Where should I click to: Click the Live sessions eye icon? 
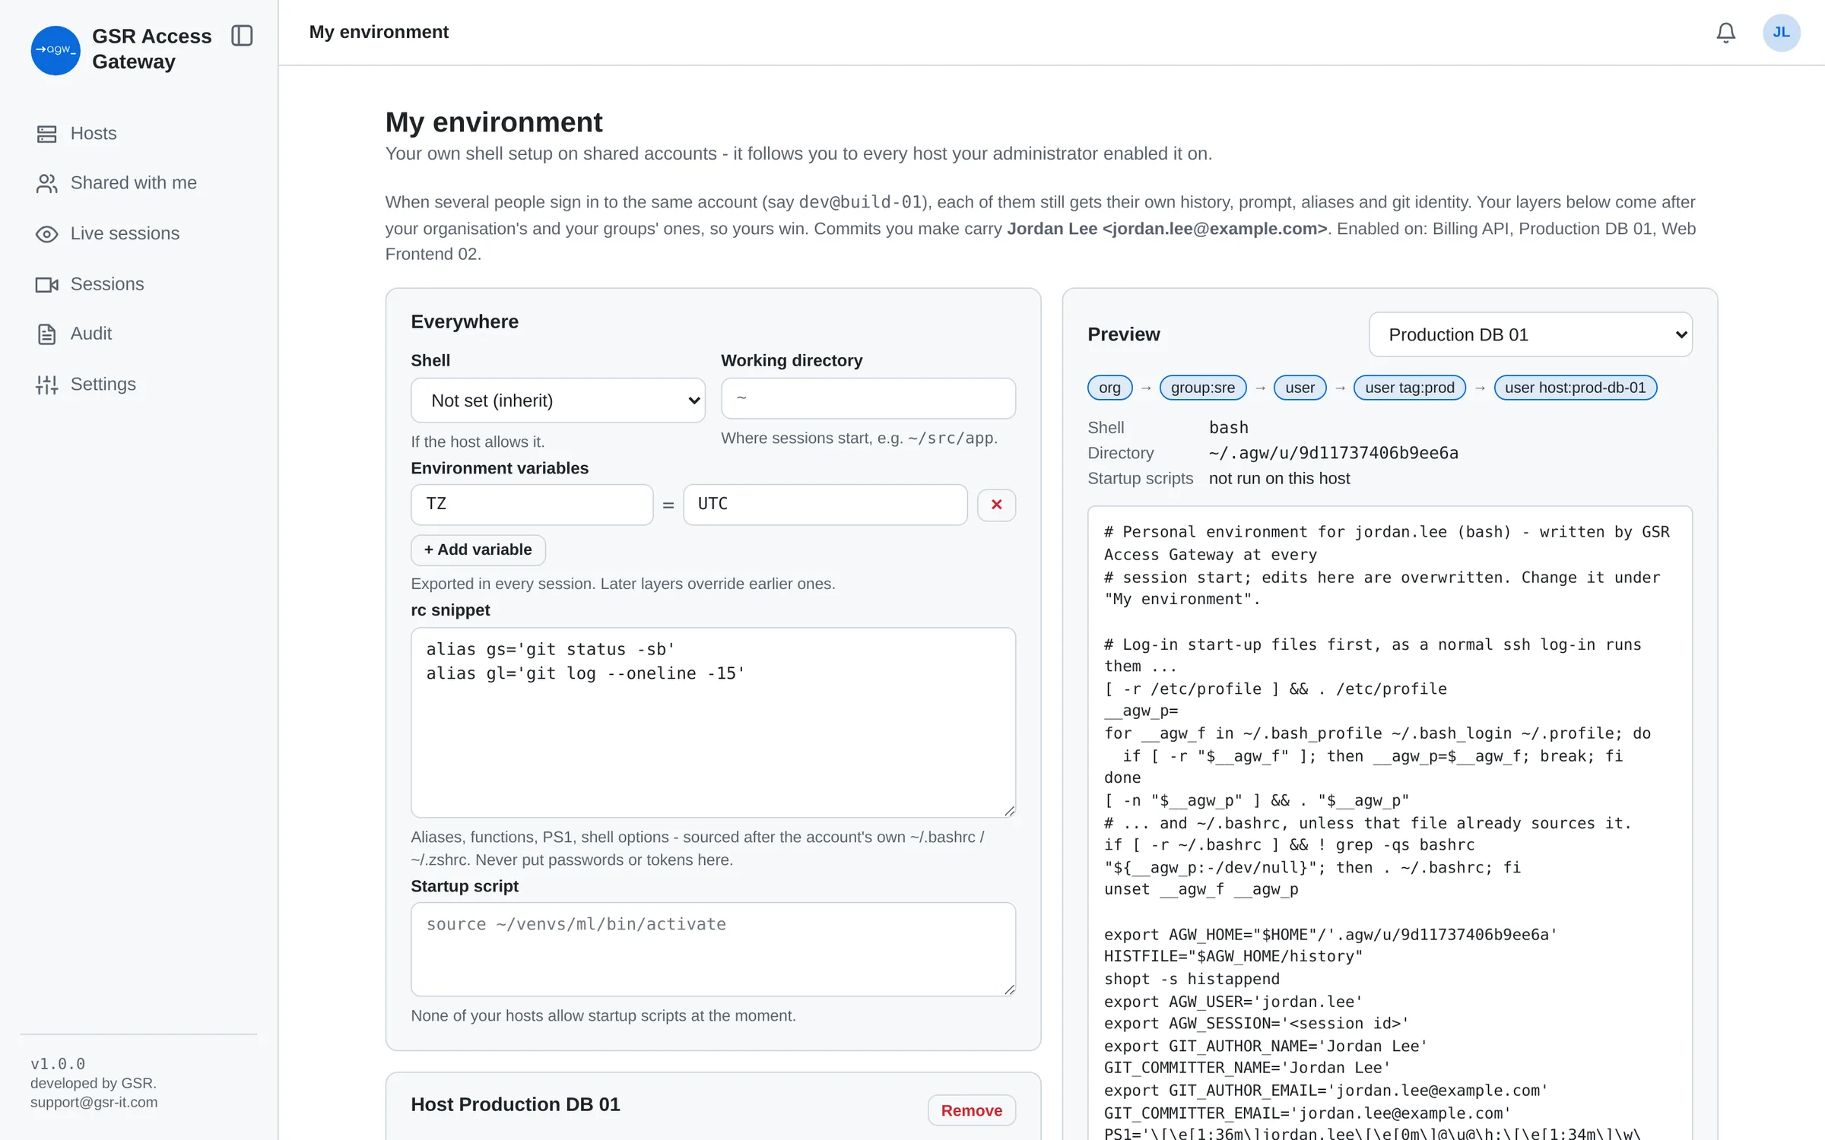46,234
